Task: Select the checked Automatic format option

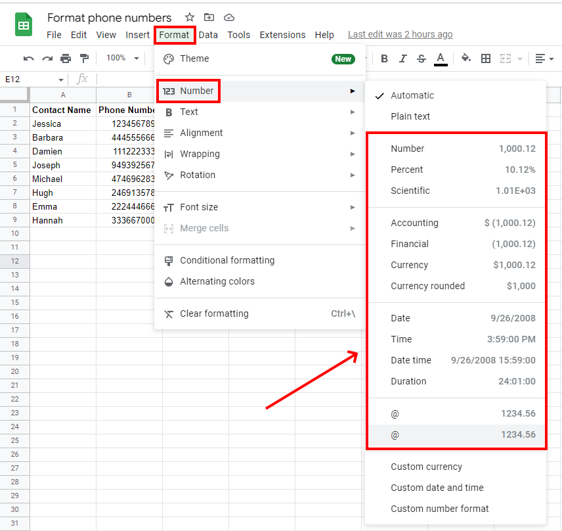Action: coord(412,95)
